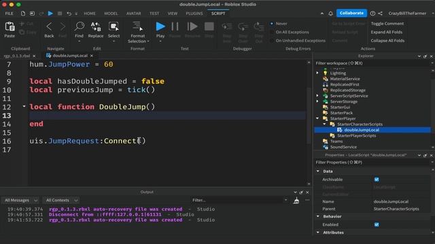Viewport: 435px width, 244px height.
Task: Click the Collaborate button
Action: click(351, 13)
